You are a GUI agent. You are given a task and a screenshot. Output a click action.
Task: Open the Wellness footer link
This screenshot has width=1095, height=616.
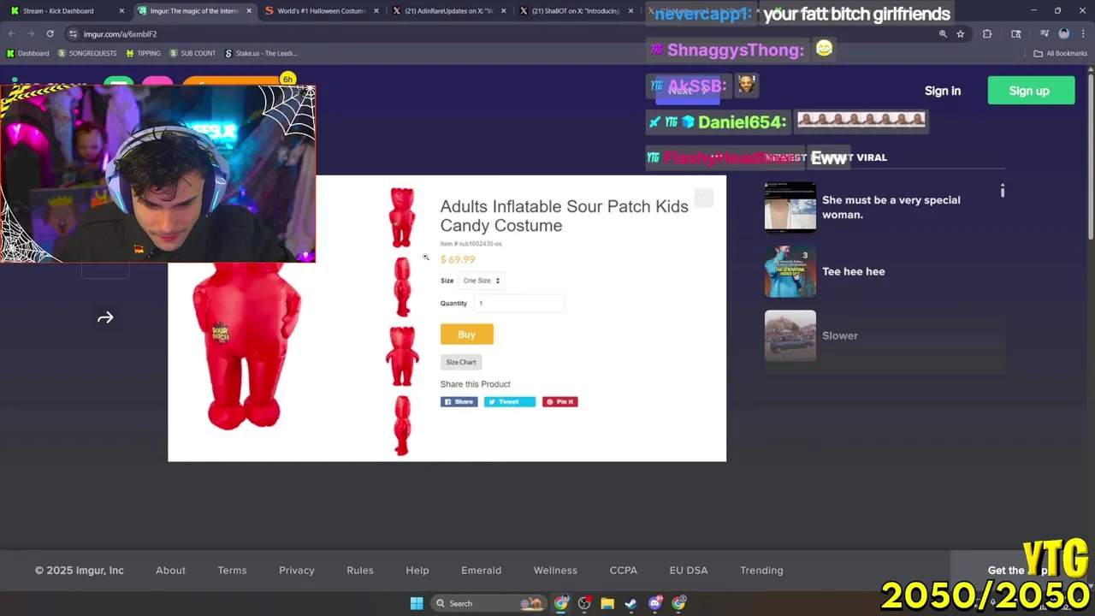pyautogui.click(x=555, y=571)
